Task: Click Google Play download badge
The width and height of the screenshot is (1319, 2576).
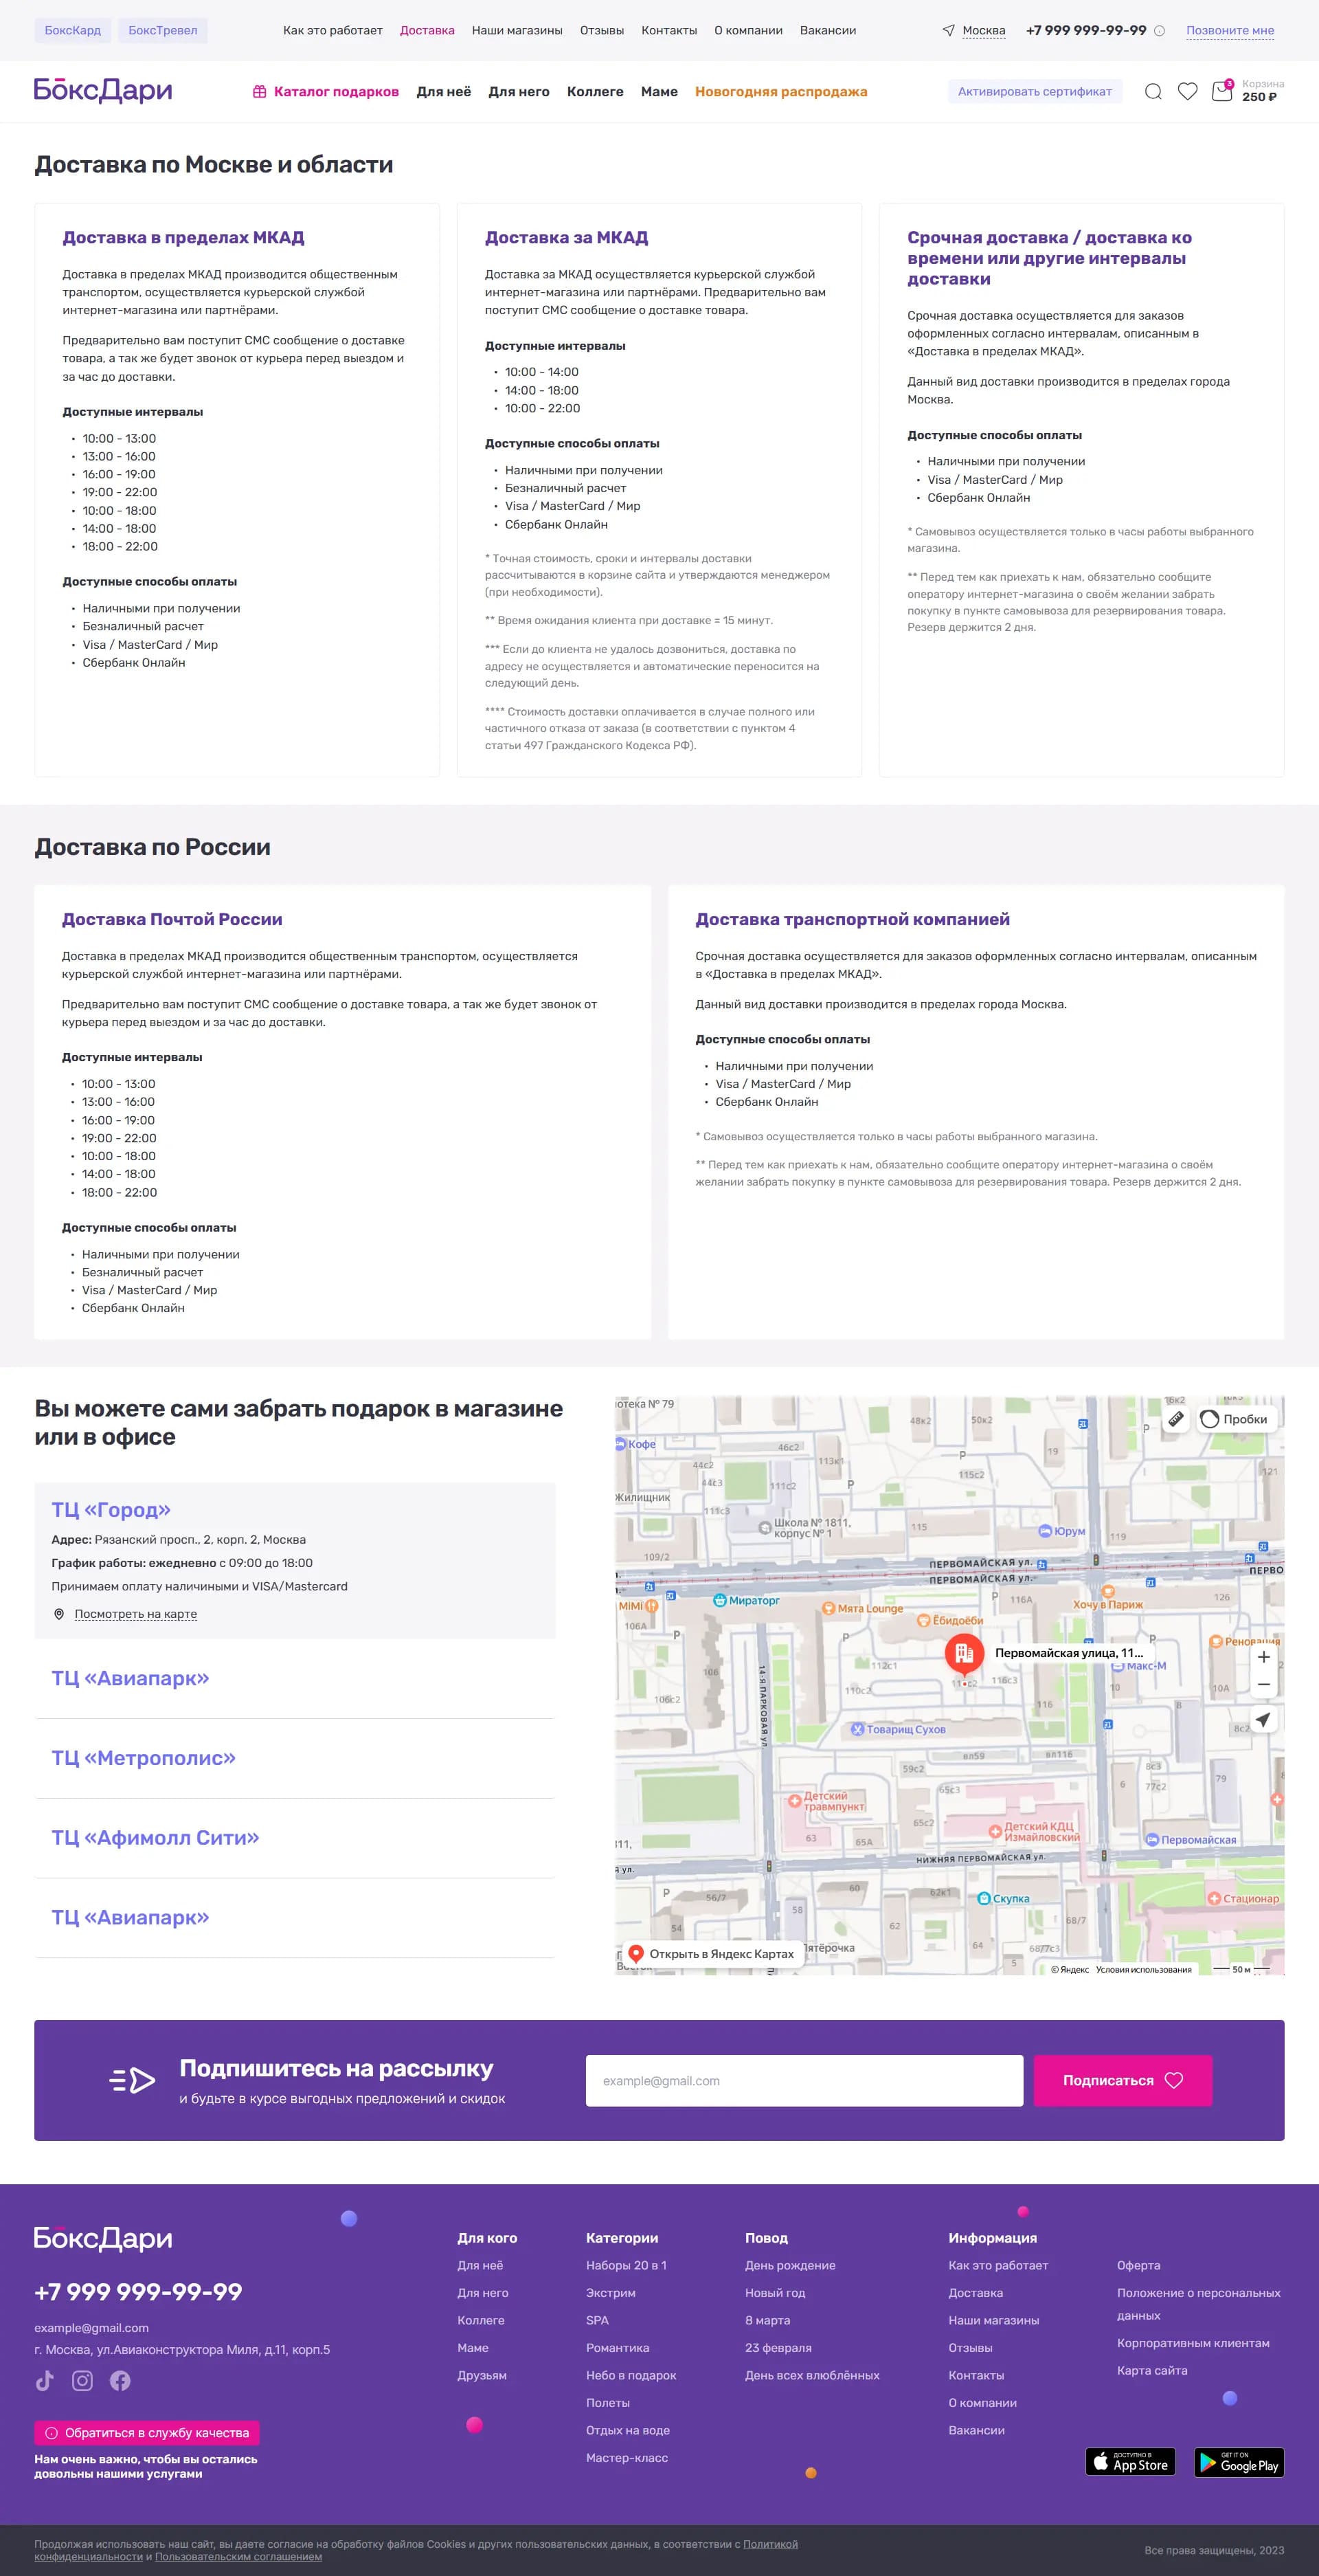Action: [x=1239, y=2462]
